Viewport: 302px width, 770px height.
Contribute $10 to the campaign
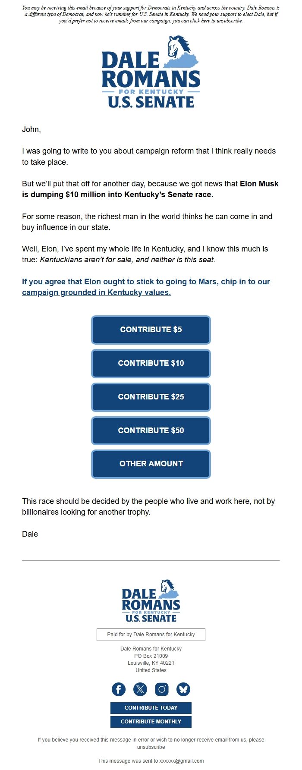pos(151,363)
